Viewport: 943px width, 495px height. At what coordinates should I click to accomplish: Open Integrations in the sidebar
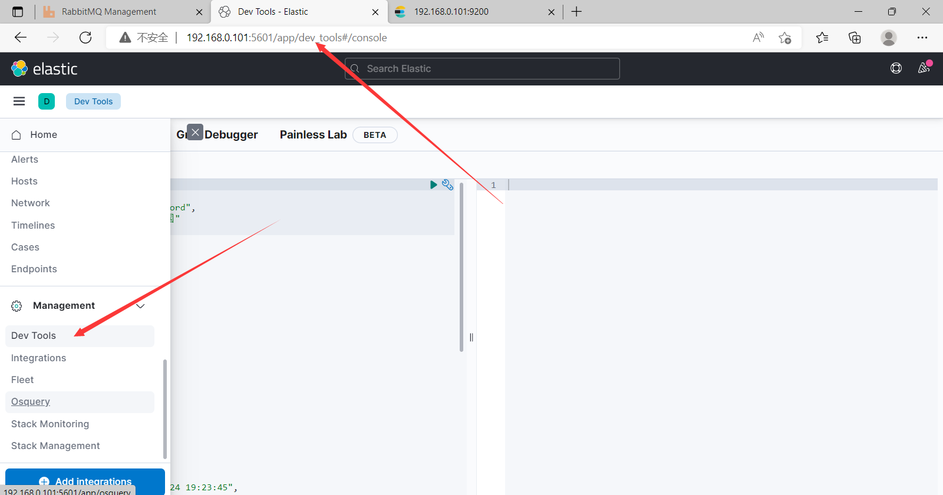39,358
